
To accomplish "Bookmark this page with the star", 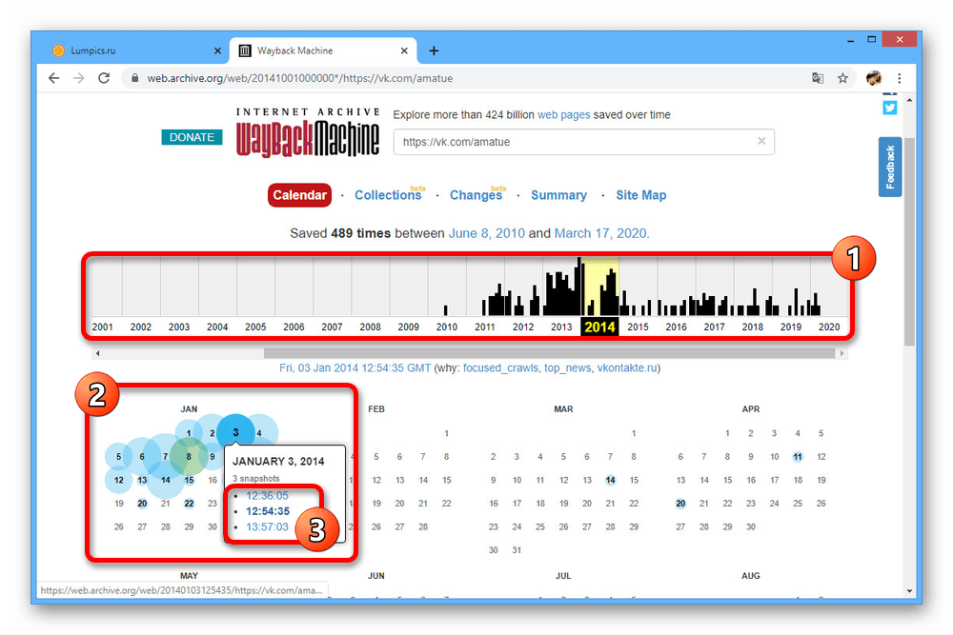I will [x=842, y=78].
